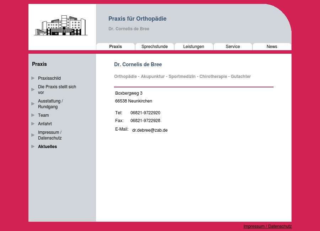This screenshot has width=320, height=231.
Task: Click the arrow beside Ausstattung / Rundgang
Action: tap(33, 104)
